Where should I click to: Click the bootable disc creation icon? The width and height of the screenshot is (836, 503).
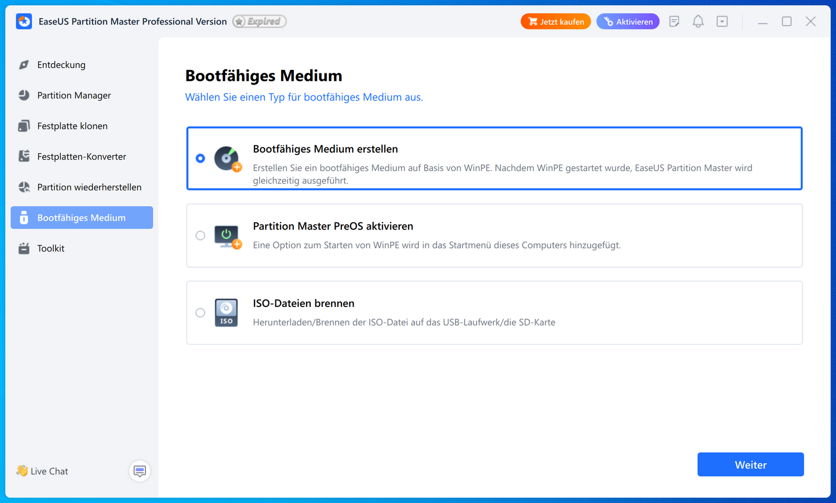[x=227, y=158]
